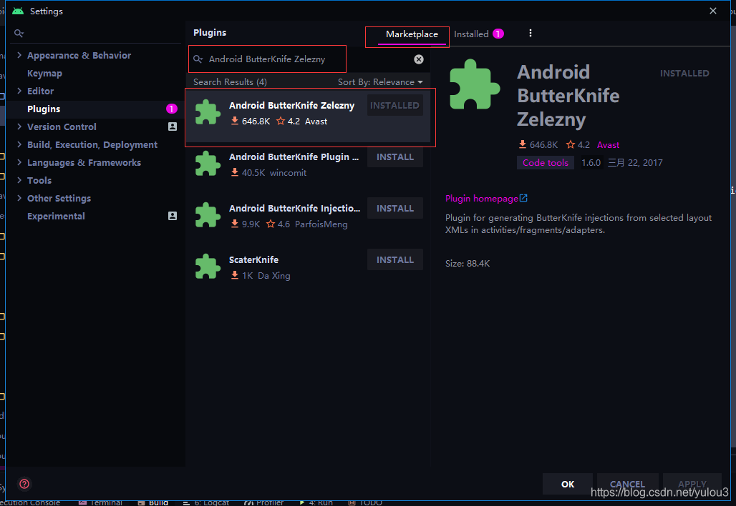This screenshot has width=736, height=506.
Task: Select Experimental in the settings tree
Action: pos(56,216)
